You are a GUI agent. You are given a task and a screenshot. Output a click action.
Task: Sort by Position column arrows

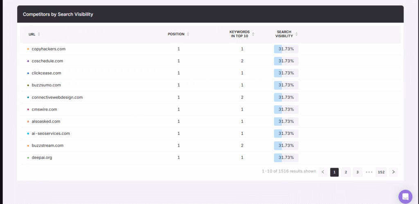tap(188, 34)
